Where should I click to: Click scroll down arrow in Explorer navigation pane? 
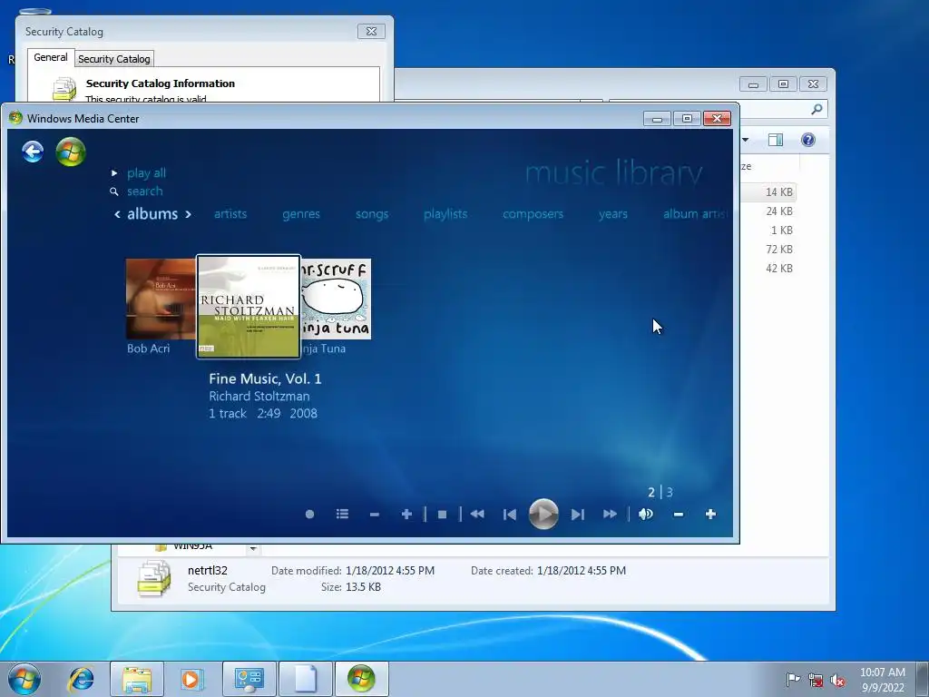[253, 548]
